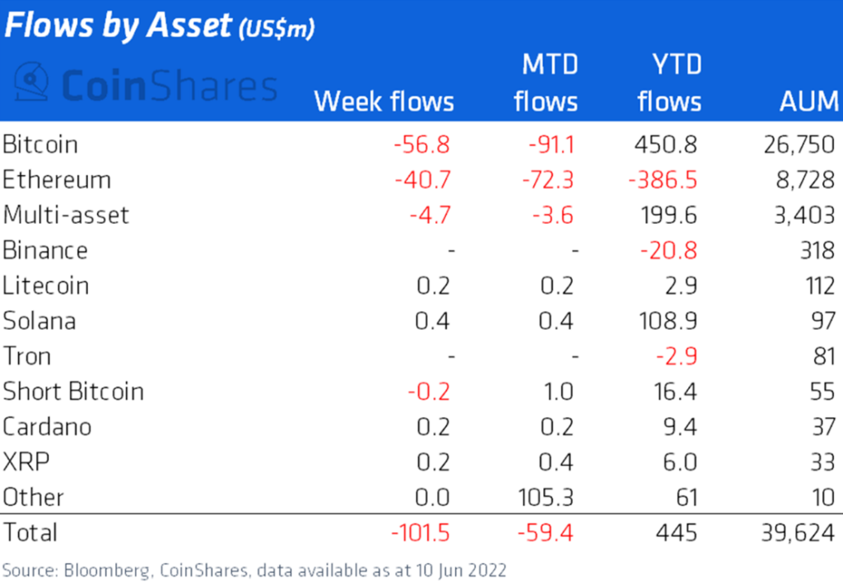Click the Short Bitcoin row label
The height and width of the screenshot is (583, 843).
click(x=73, y=391)
